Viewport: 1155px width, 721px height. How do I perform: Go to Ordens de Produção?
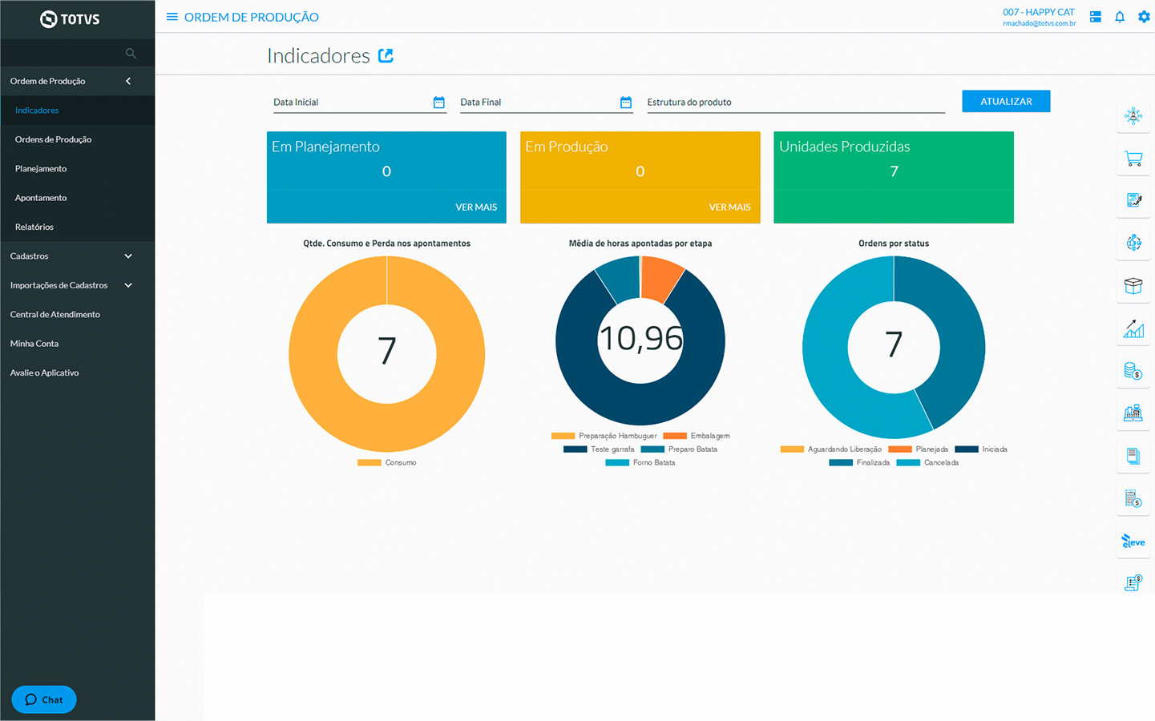pos(53,139)
